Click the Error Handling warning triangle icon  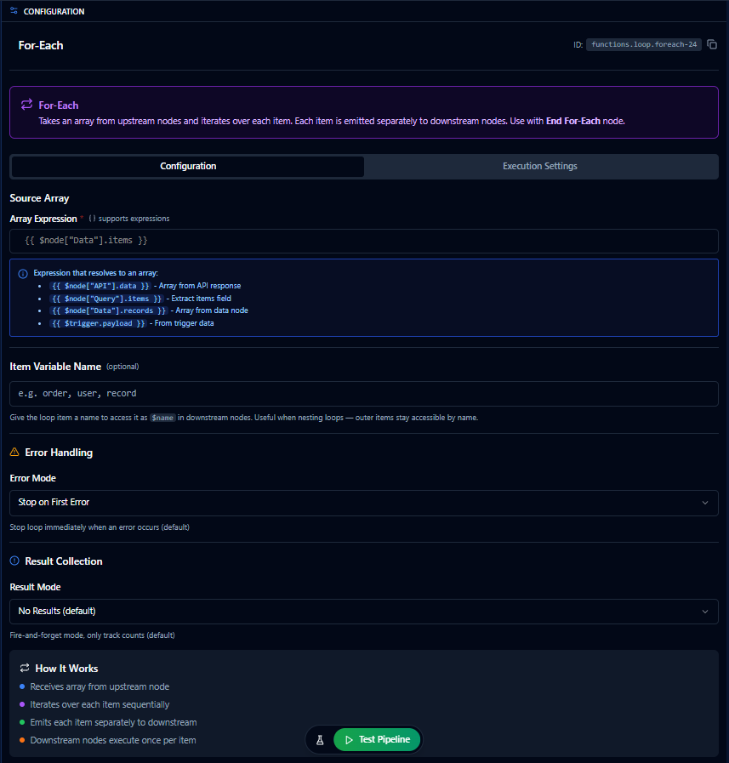(x=14, y=453)
